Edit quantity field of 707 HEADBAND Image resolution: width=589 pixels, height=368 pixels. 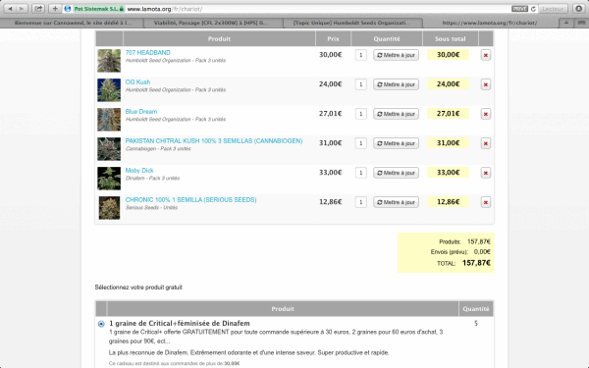[x=361, y=55]
